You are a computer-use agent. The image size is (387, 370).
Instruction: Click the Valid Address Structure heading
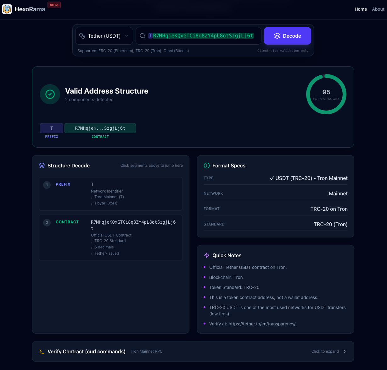point(107,91)
